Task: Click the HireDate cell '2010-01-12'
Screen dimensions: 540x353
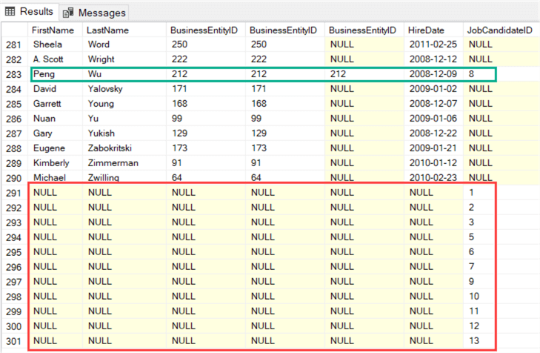Action: point(433,163)
